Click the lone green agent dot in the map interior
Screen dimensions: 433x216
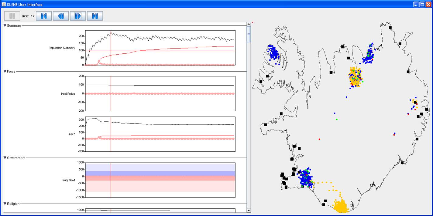[x=337, y=120]
